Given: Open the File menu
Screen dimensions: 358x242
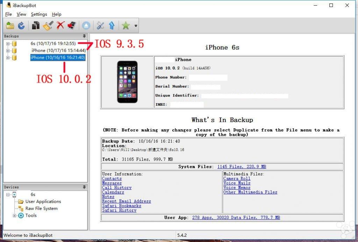Looking at the screenshot, I should 8,14.
